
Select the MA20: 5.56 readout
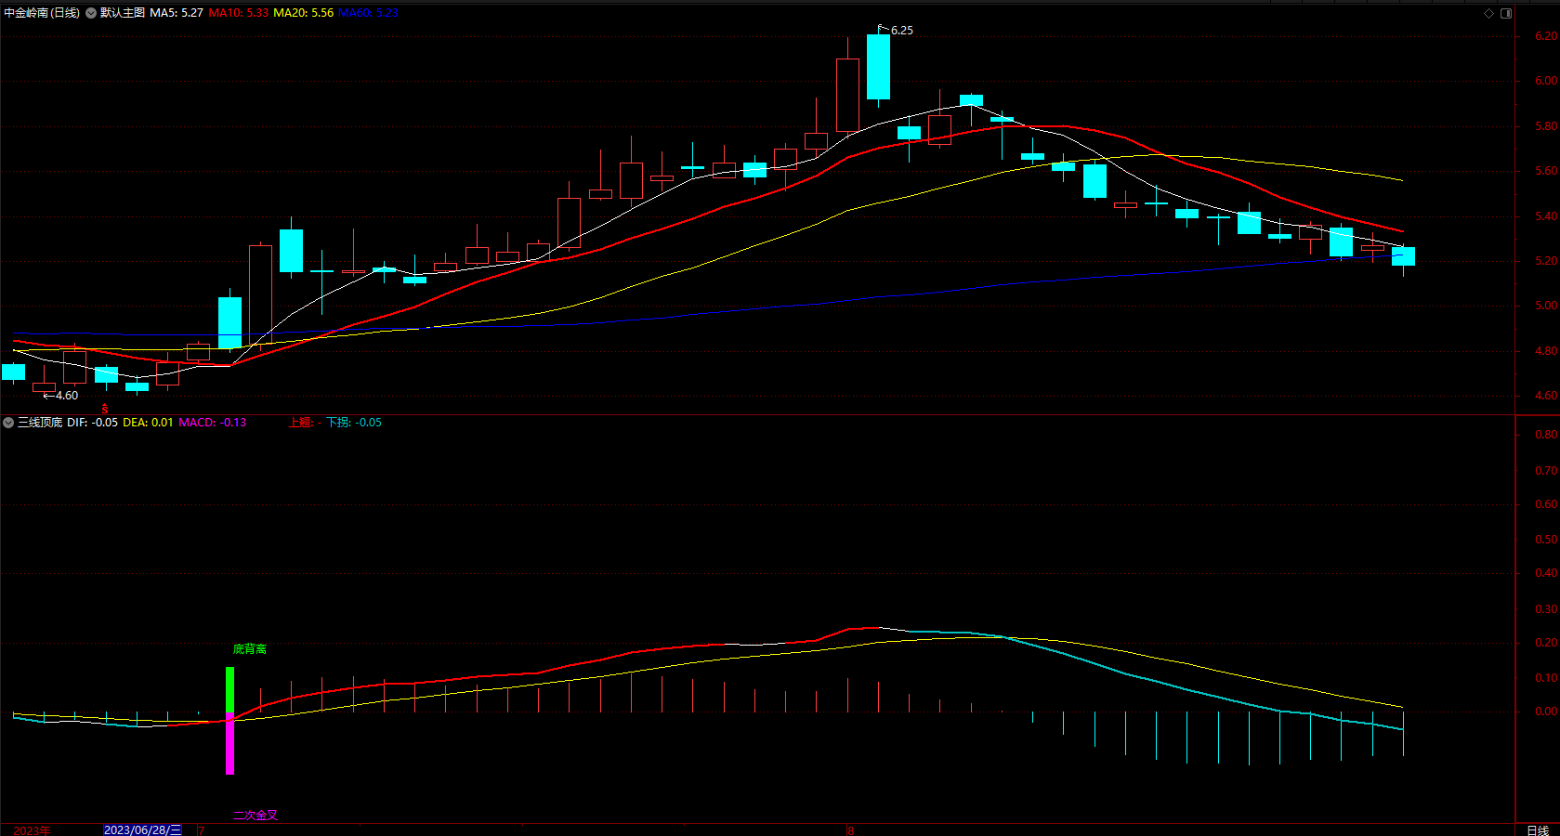[303, 13]
